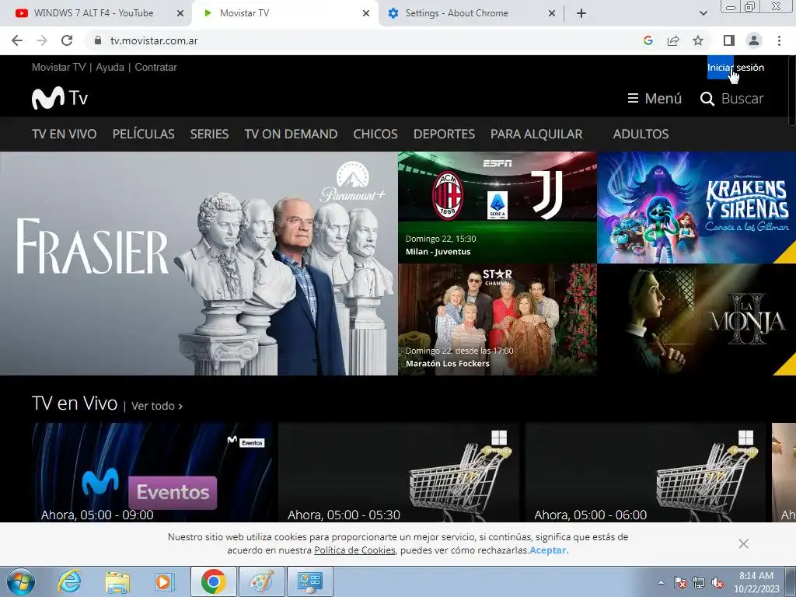
Task: Open Chrome three-dot menu
Action: coord(779,40)
